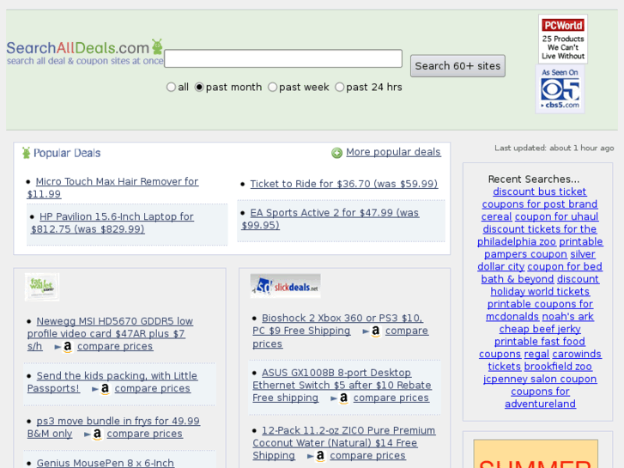Click compare prices for ASUS GX1008B switch
The height and width of the screenshot is (468, 624).
391,398
